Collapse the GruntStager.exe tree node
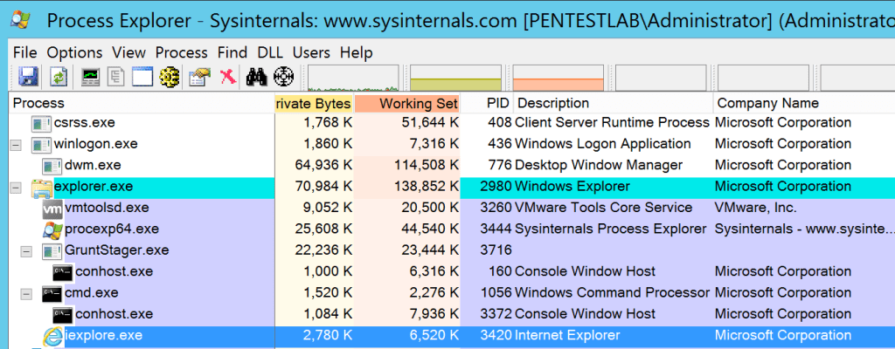The image size is (895, 349). point(26,250)
